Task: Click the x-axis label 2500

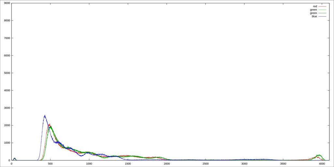Action: click(205, 164)
